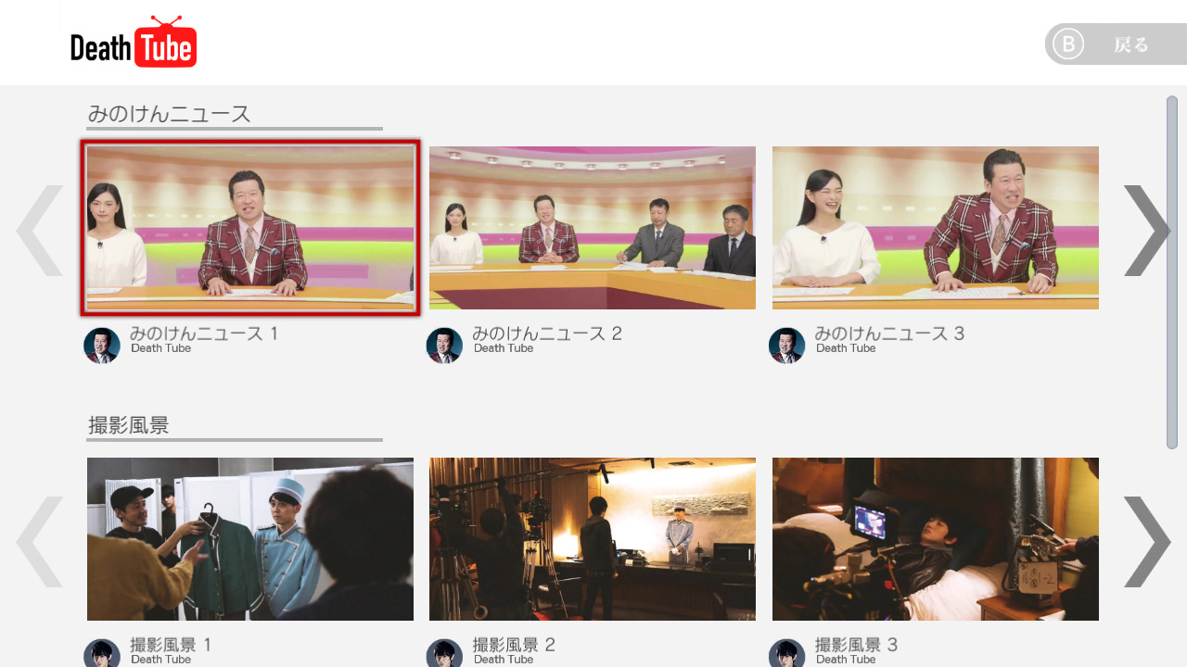Open the みのけんニュース 1 video thumbnail
The width and height of the screenshot is (1187, 667).
click(x=250, y=228)
